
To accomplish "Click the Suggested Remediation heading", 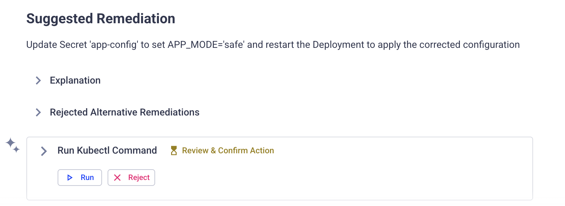I will pos(101,19).
